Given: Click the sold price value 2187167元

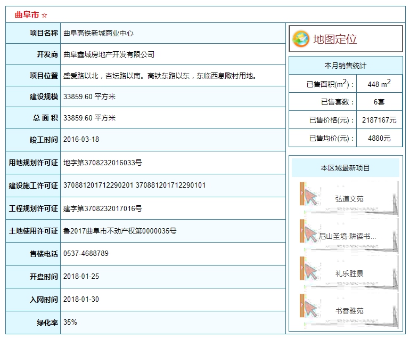Looking at the screenshot, I should pyautogui.click(x=379, y=120).
